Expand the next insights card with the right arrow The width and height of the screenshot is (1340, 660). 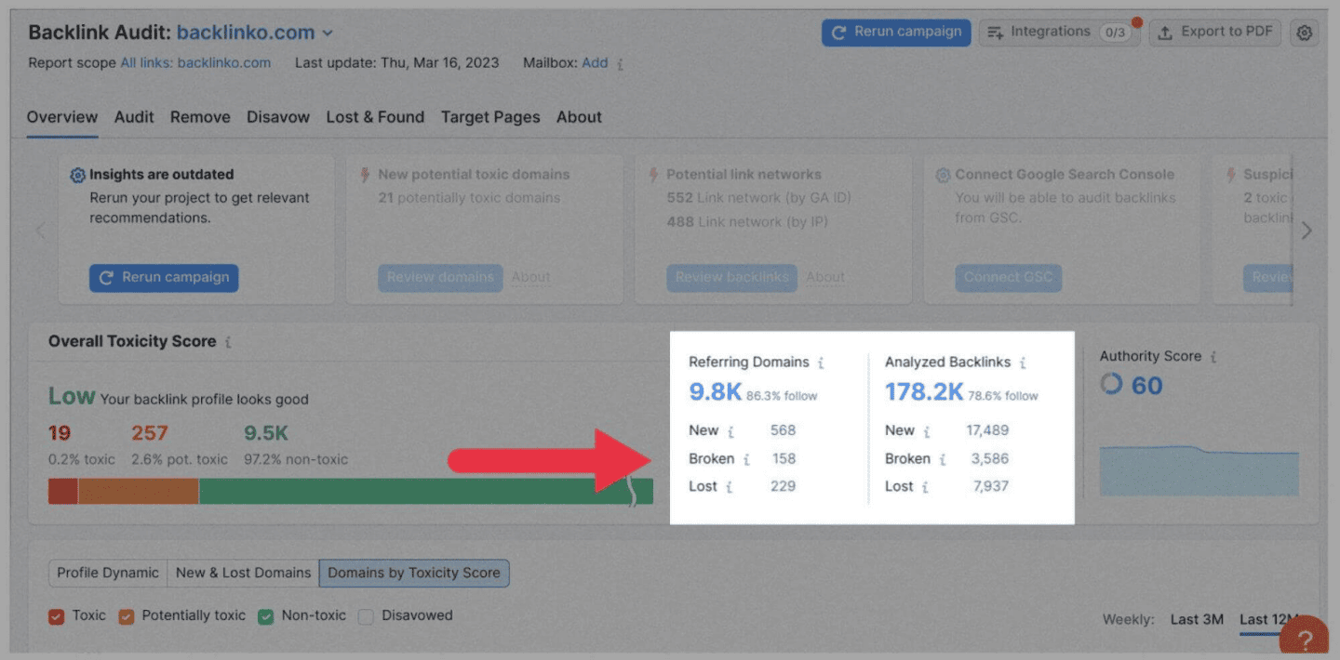[x=1306, y=231]
